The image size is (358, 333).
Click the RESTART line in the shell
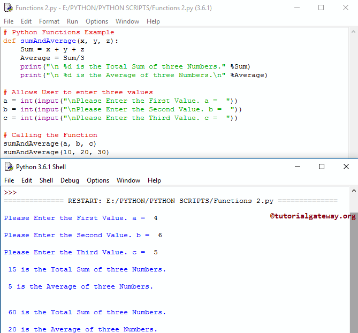click(x=171, y=201)
